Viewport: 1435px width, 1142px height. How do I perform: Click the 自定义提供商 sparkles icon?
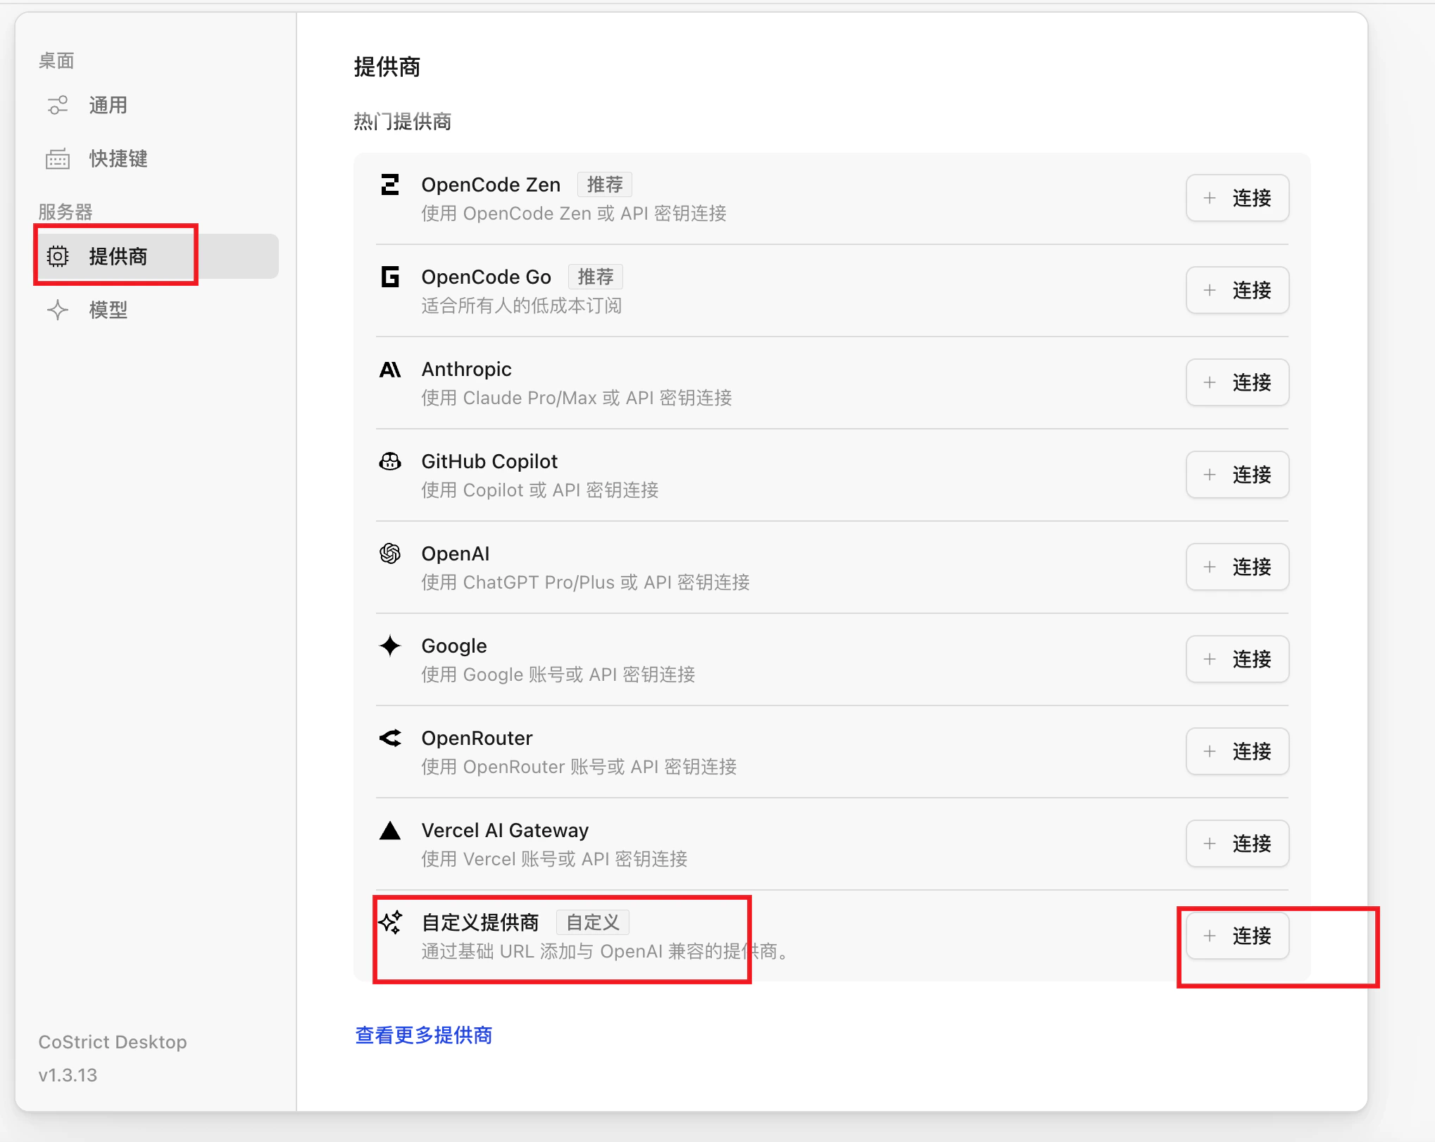click(390, 922)
